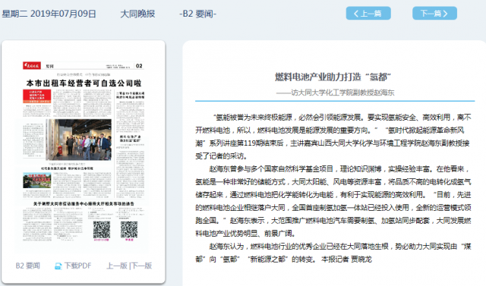
Task: Click the PDF download icon
Action: [x=58, y=266]
